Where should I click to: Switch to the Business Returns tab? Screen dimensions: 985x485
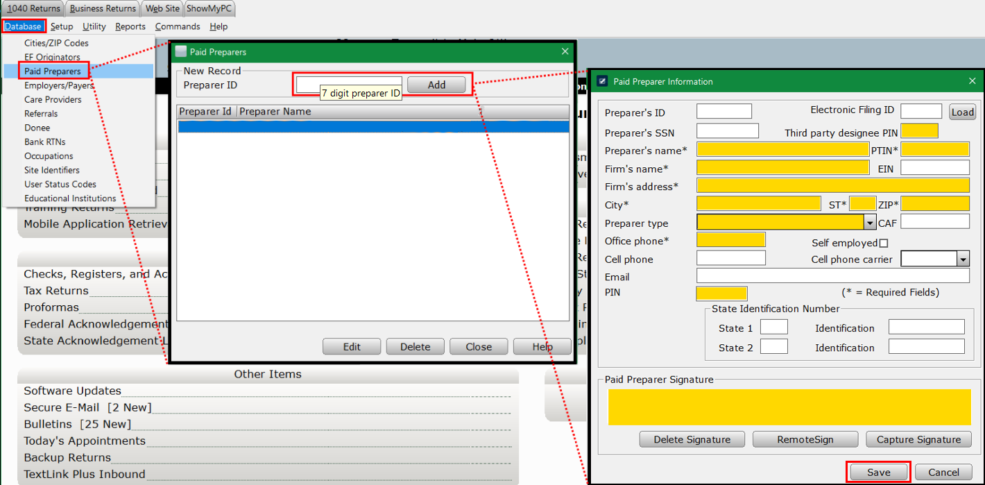[x=103, y=8]
